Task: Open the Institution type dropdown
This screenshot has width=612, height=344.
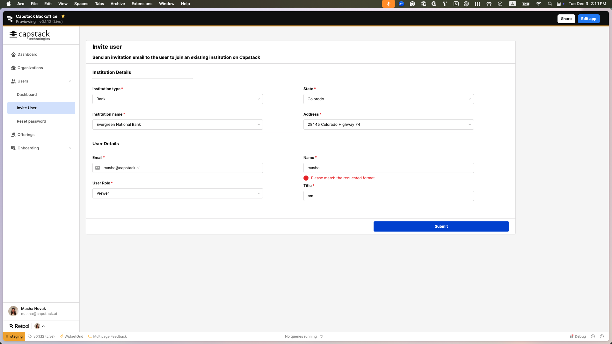Action: 178,99
